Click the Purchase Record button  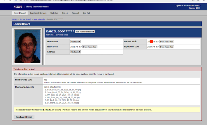click(24, 117)
